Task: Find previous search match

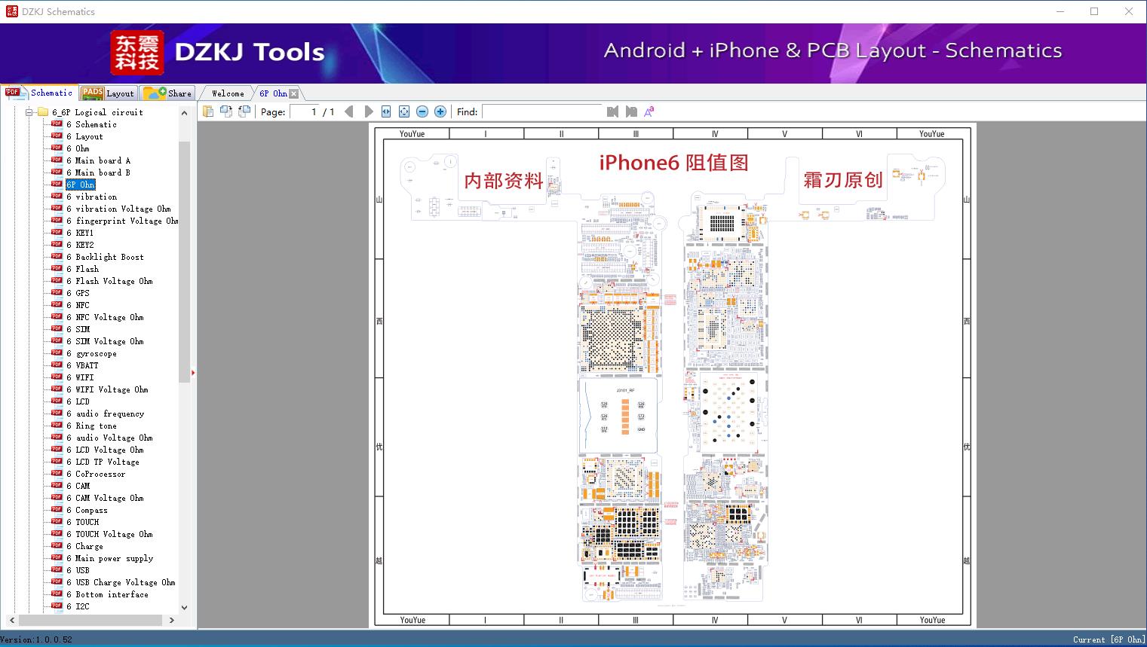Action: pyautogui.click(x=612, y=111)
